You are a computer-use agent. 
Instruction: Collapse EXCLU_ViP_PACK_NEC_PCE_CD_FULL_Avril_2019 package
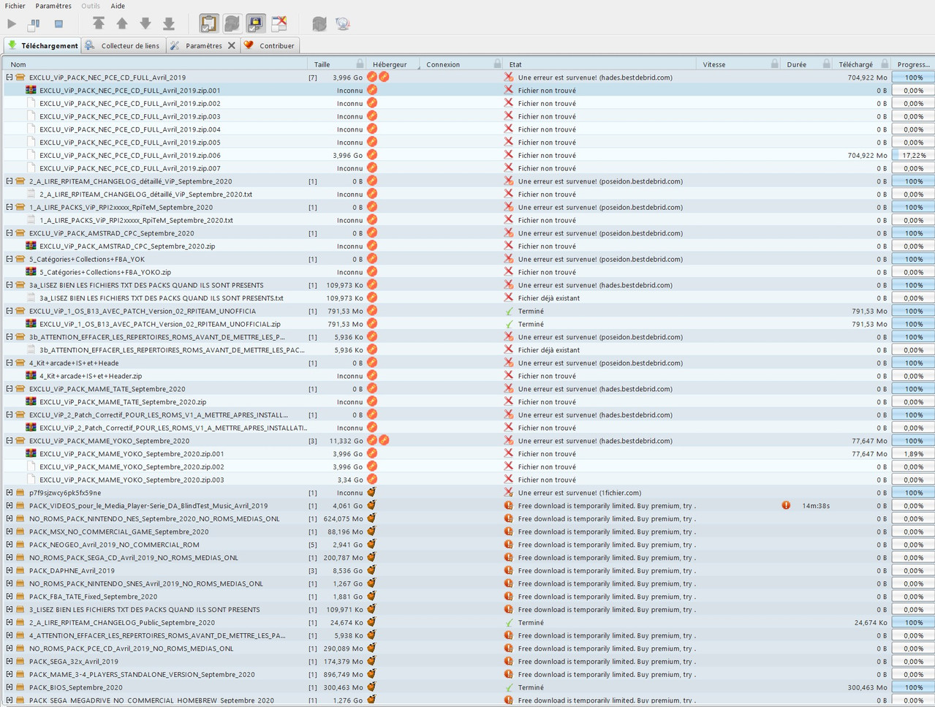[10, 77]
